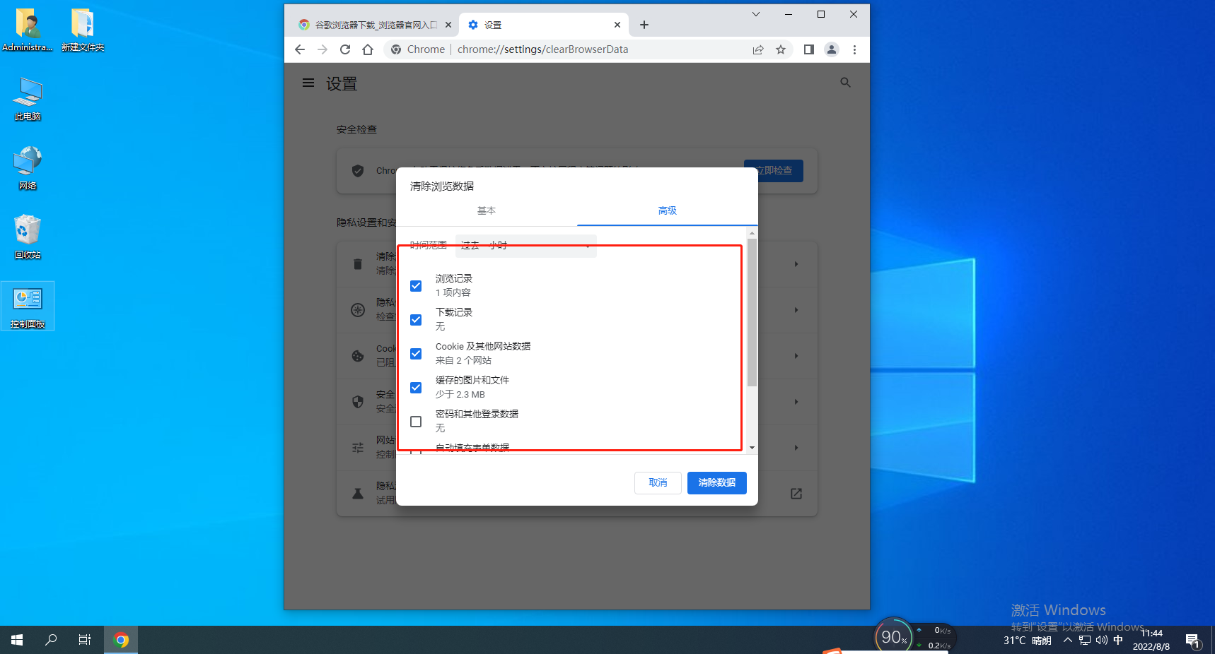
Task: Click the 立即检查 button
Action: (x=773, y=170)
